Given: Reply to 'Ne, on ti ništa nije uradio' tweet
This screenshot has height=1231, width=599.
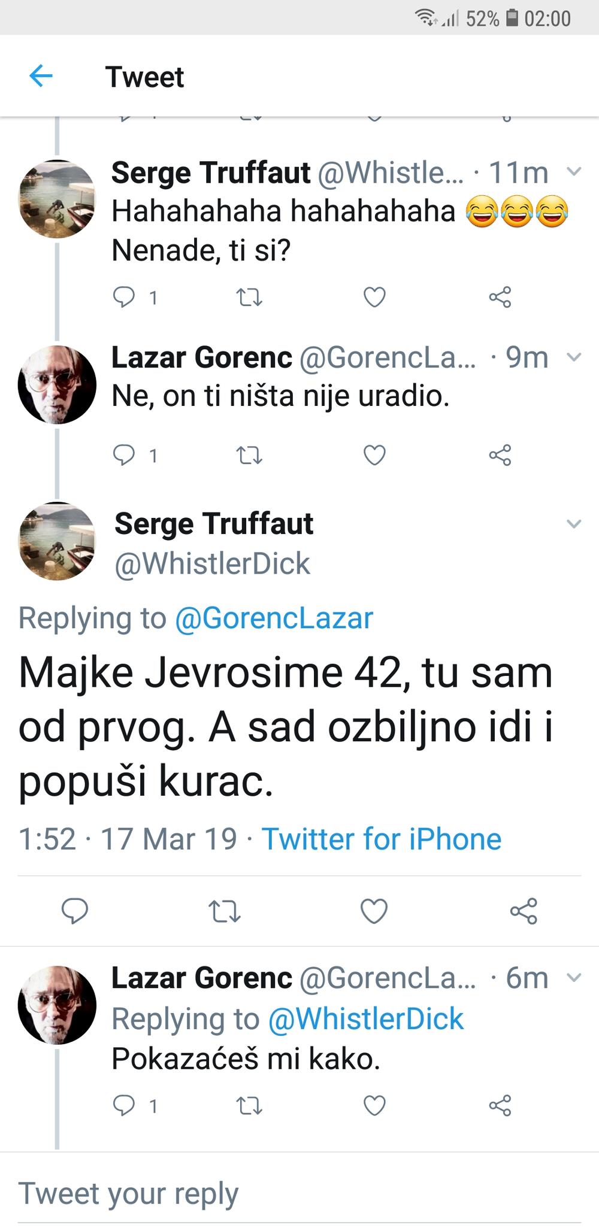Looking at the screenshot, I should 125,455.
